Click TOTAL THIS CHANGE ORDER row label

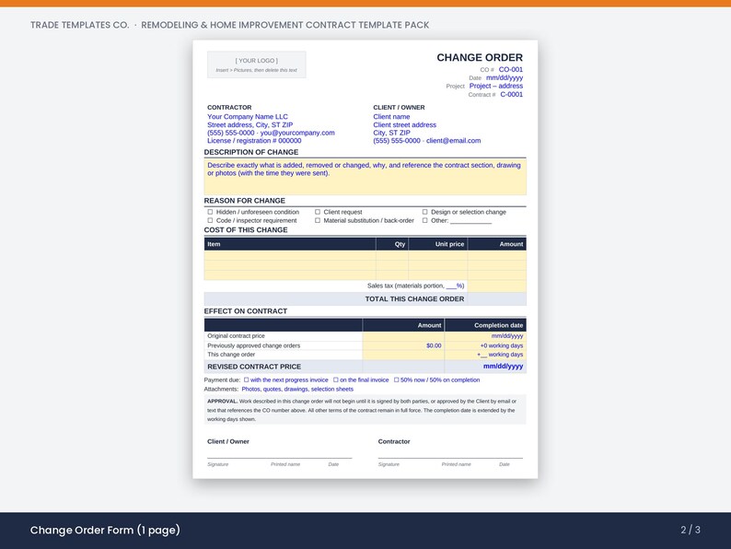tap(414, 299)
